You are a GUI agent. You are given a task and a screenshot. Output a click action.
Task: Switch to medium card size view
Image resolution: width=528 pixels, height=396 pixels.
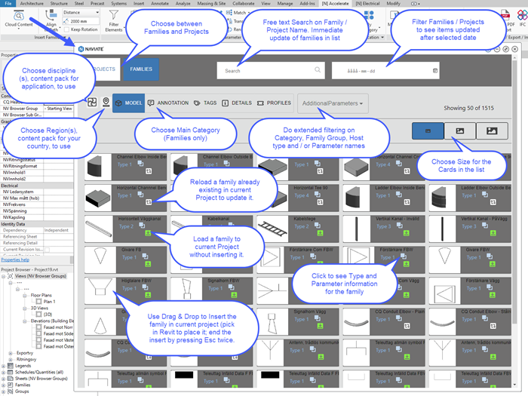pyautogui.click(x=459, y=130)
